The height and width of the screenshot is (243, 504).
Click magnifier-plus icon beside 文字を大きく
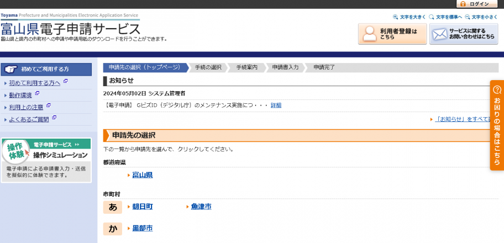(x=395, y=17)
